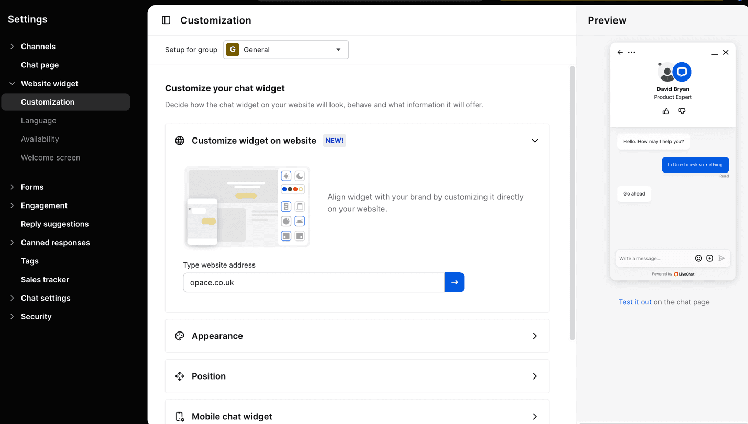Click the sidebar collapse icon beside Customization title
Screen dimensions: 748x424
(x=166, y=19)
